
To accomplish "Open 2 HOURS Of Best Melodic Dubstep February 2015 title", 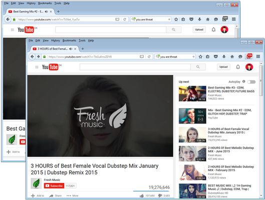I will [231, 168].
